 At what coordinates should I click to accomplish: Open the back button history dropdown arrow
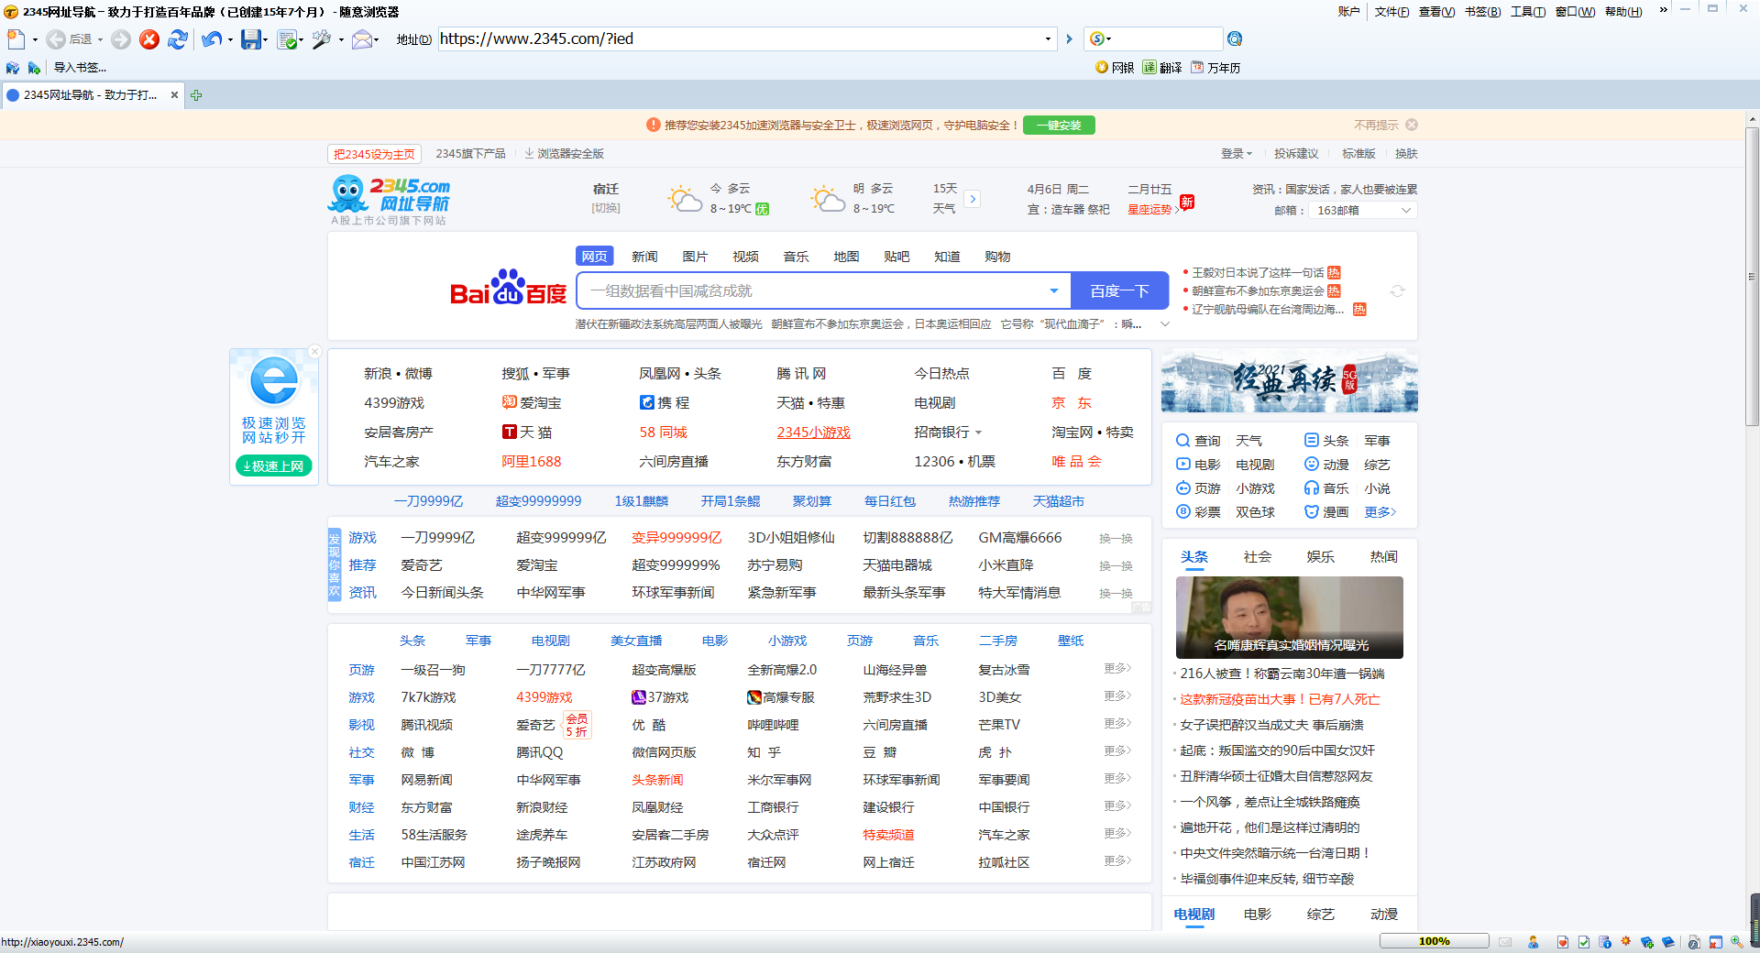[100, 39]
